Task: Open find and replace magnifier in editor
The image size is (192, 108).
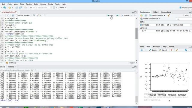Action: [x=34, y=15]
